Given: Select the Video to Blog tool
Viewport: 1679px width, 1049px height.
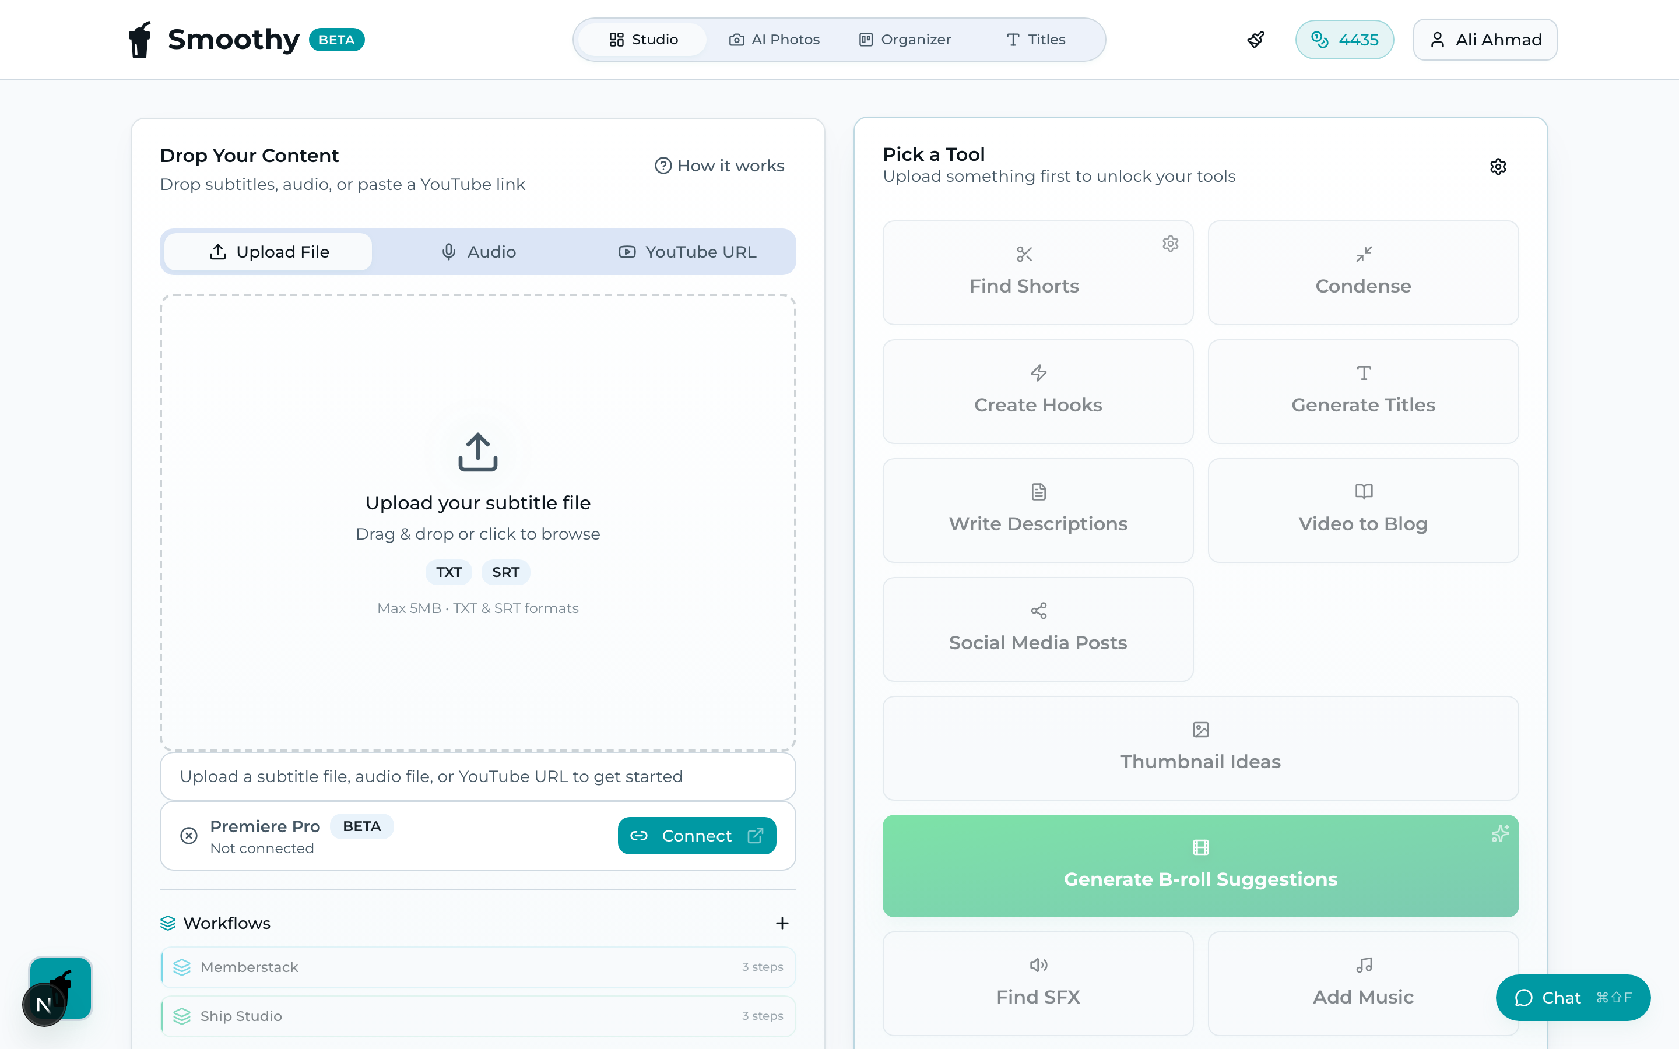Looking at the screenshot, I should (x=1364, y=511).
